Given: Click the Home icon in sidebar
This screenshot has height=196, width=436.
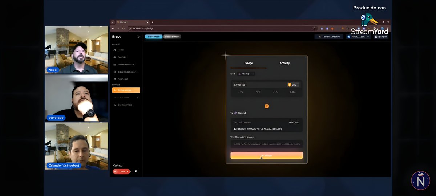Looking at the screenshot, I should (x=115, y=50).
